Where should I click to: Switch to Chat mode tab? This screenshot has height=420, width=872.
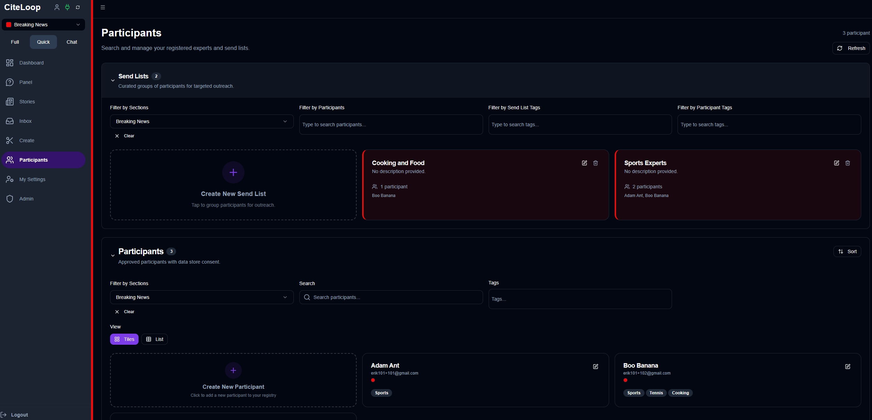pos(72,42)
